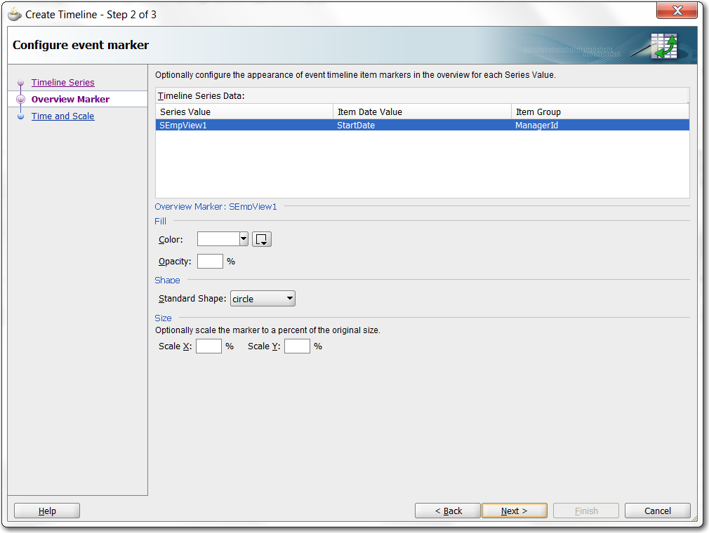Click the Back button

pos(448,511)
